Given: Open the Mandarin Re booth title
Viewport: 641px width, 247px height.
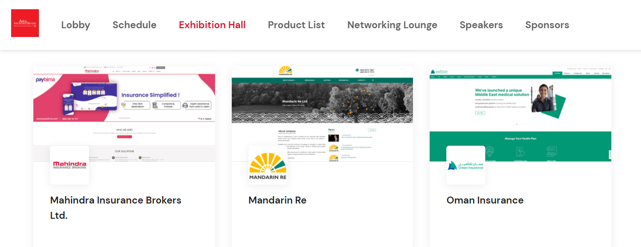Looking at the screenshot, I should click(277, 200).
